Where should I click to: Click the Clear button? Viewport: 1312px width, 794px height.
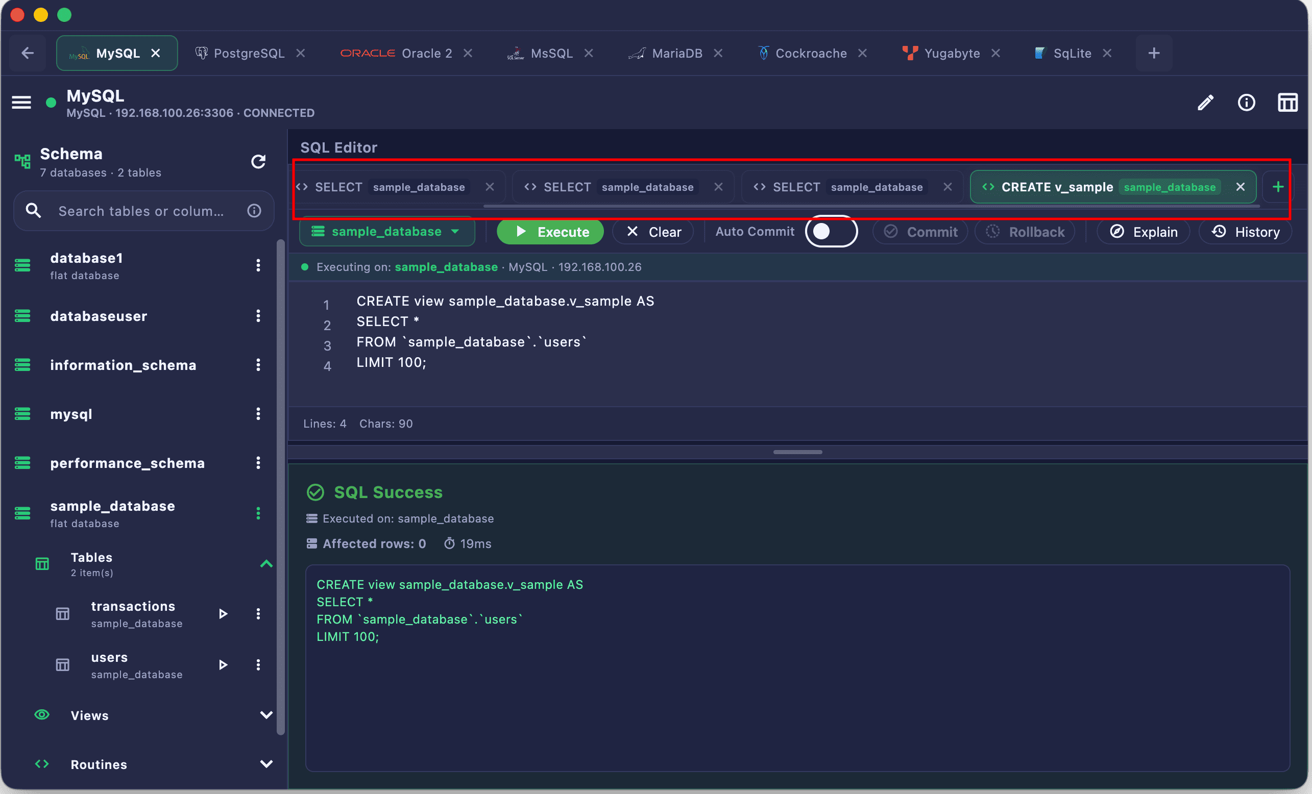click(654, 232)
